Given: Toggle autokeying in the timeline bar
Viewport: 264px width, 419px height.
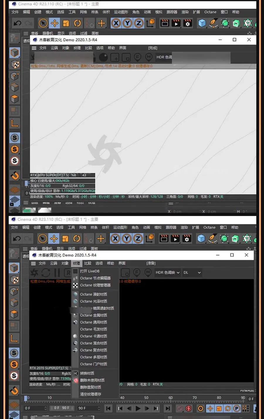Looking at the screenshot, I should coord(189,408).
